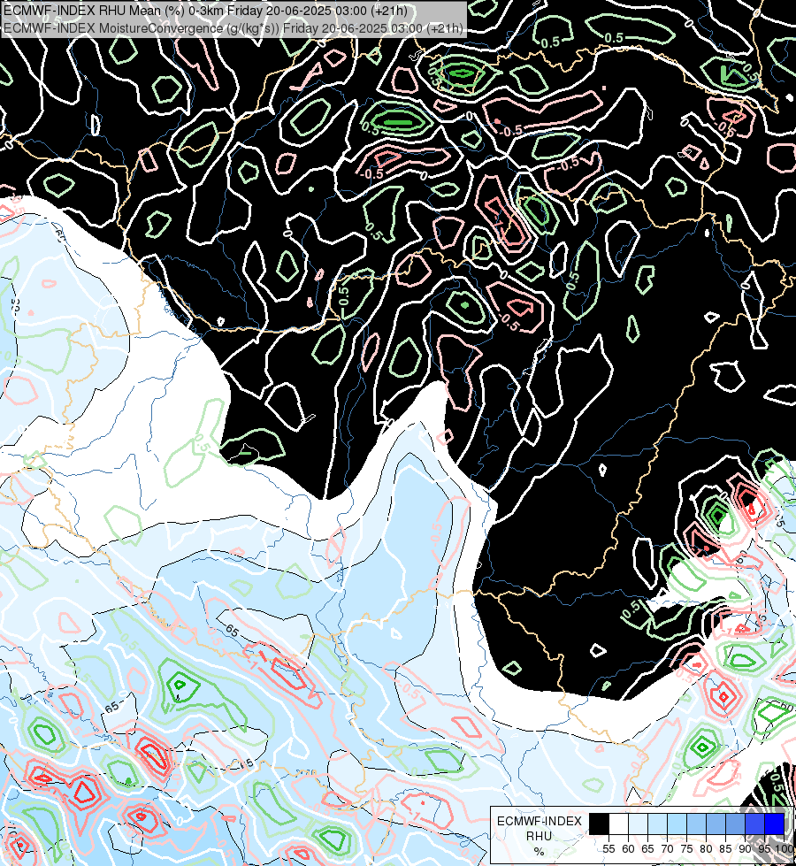The image size is (796, 866).
Task: Click the legend tick label '95'
Action: pyautogui.click(x=764, y=849)
